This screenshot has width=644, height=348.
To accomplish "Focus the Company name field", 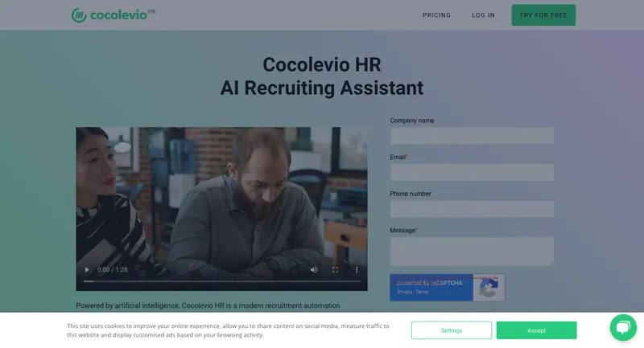I will tap(472, 136).
